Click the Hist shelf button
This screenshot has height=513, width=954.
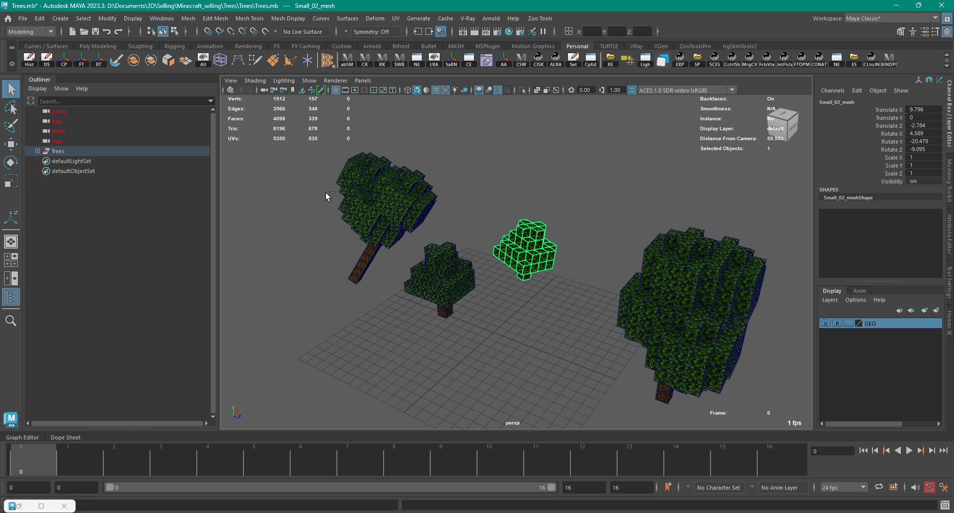(29, 60)
